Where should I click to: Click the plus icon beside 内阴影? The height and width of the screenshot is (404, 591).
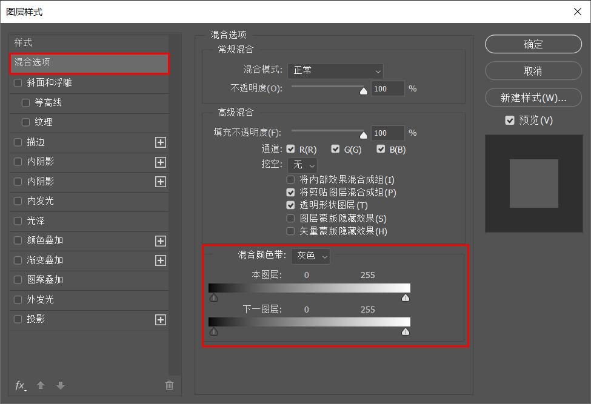[x=161, y=162]
